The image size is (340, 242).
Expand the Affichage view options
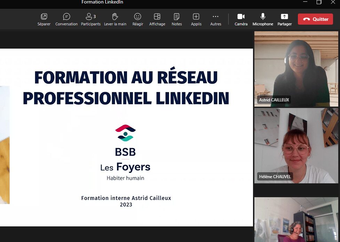pyautogui.click(x=157, y=19)
